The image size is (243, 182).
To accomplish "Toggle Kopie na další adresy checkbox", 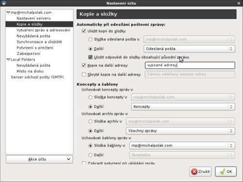I will 84,65.
